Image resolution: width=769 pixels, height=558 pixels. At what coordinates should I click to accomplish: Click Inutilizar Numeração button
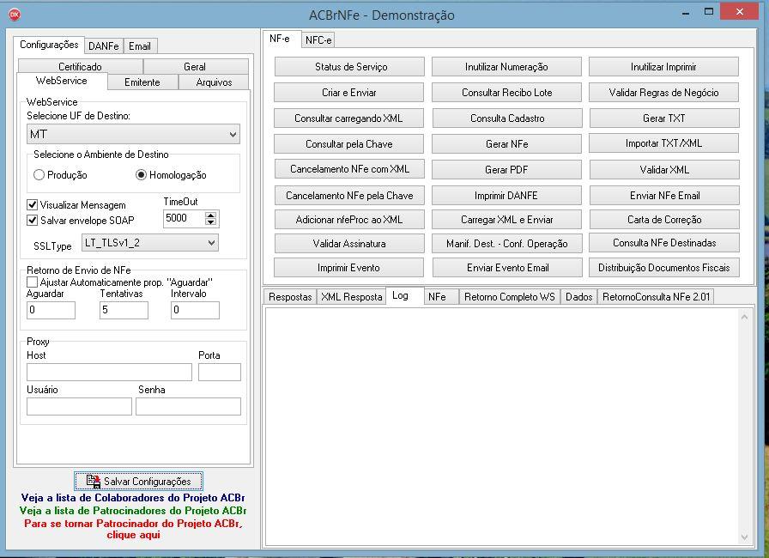pos(506,67)
